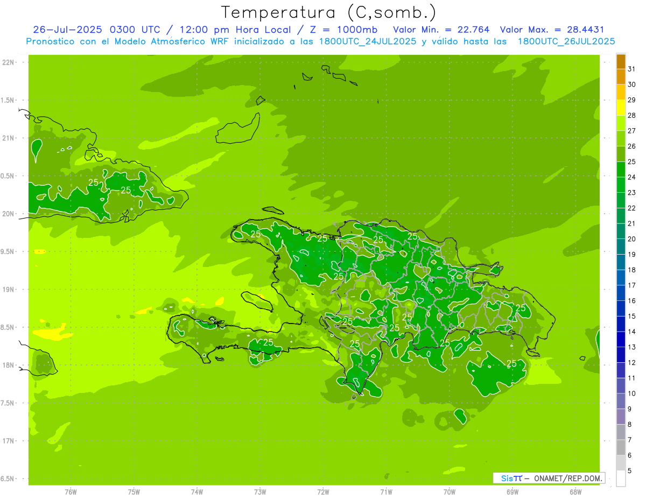
Task: Click the blue swatch between 17 and 16
Action: click(621, 293)
